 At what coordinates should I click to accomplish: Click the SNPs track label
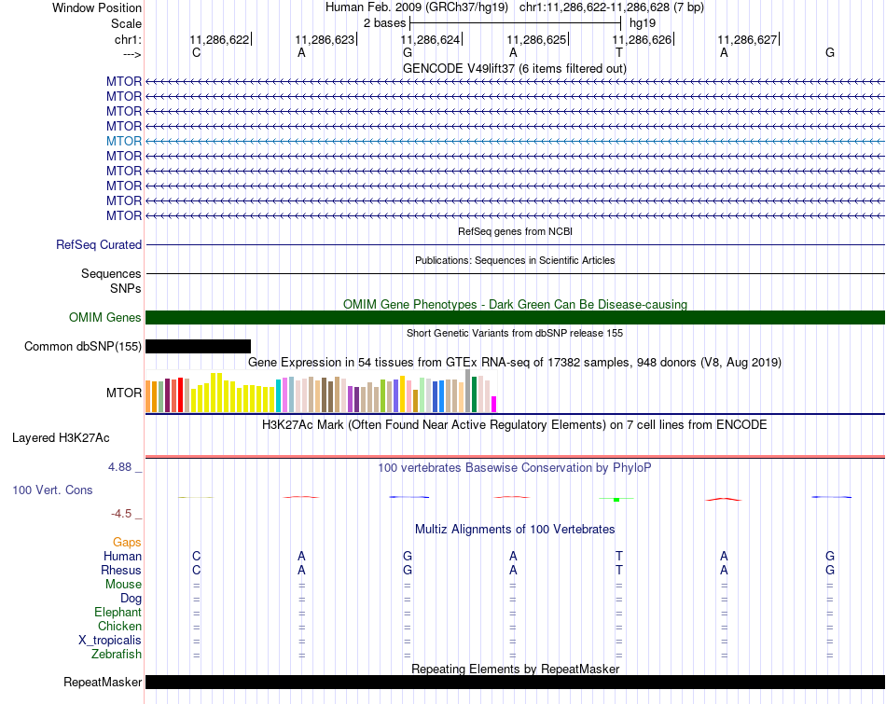(126, 288)
